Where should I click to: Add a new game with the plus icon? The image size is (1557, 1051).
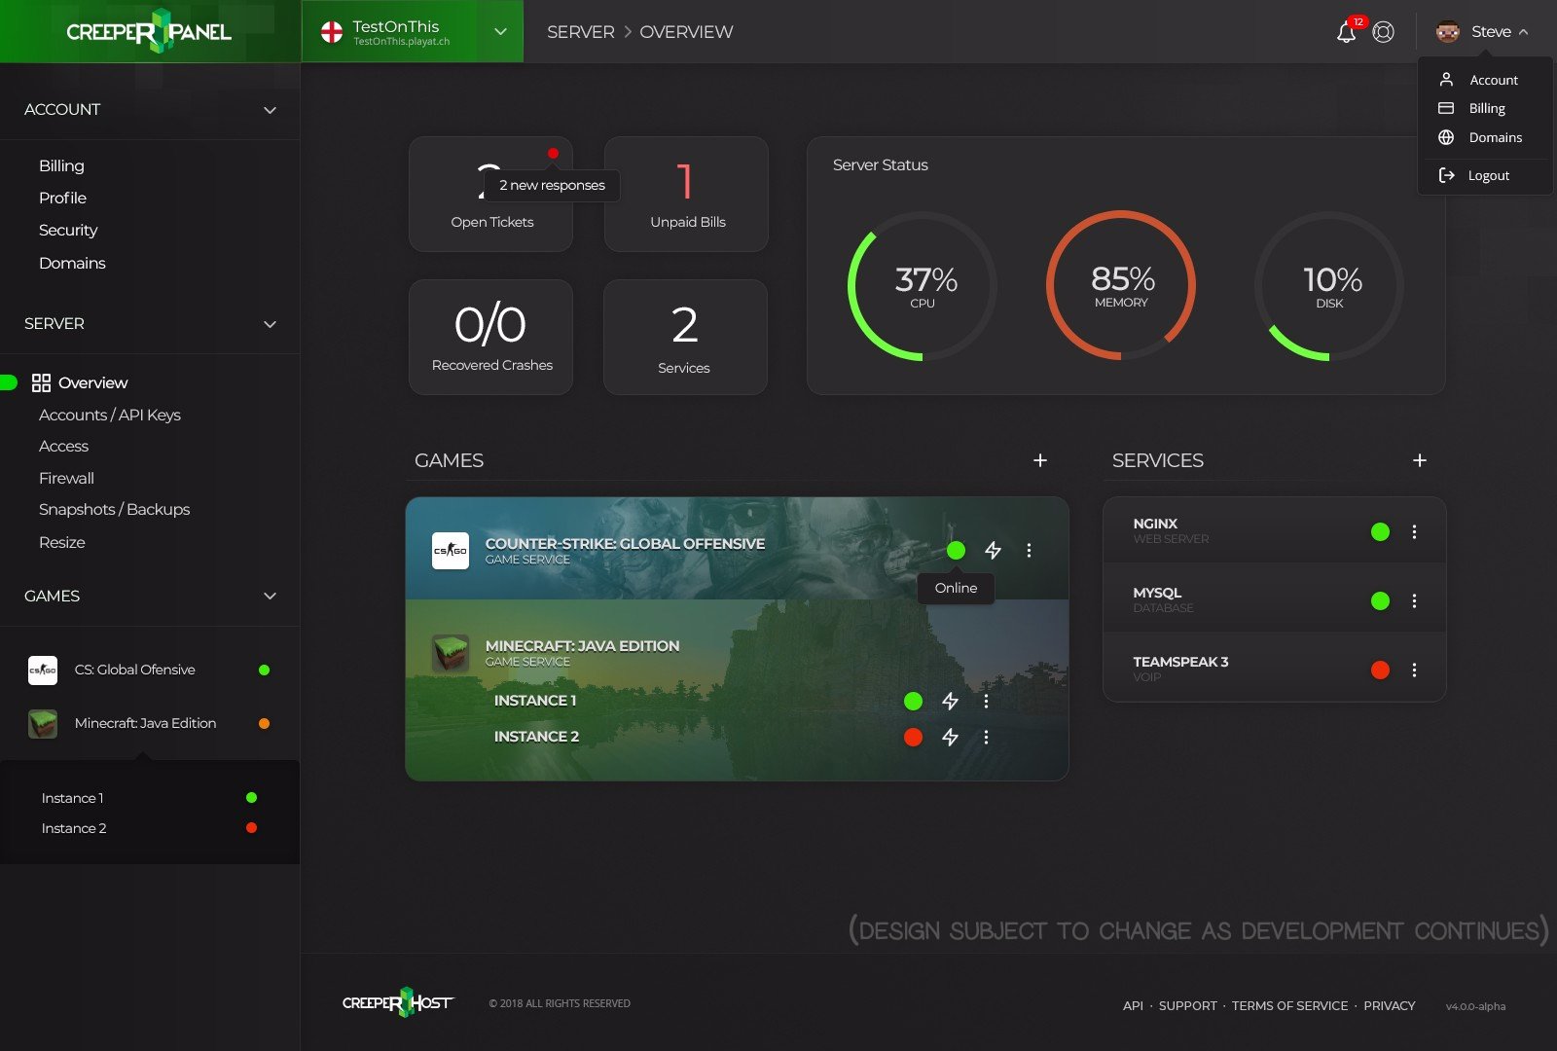coord(1040,460)
